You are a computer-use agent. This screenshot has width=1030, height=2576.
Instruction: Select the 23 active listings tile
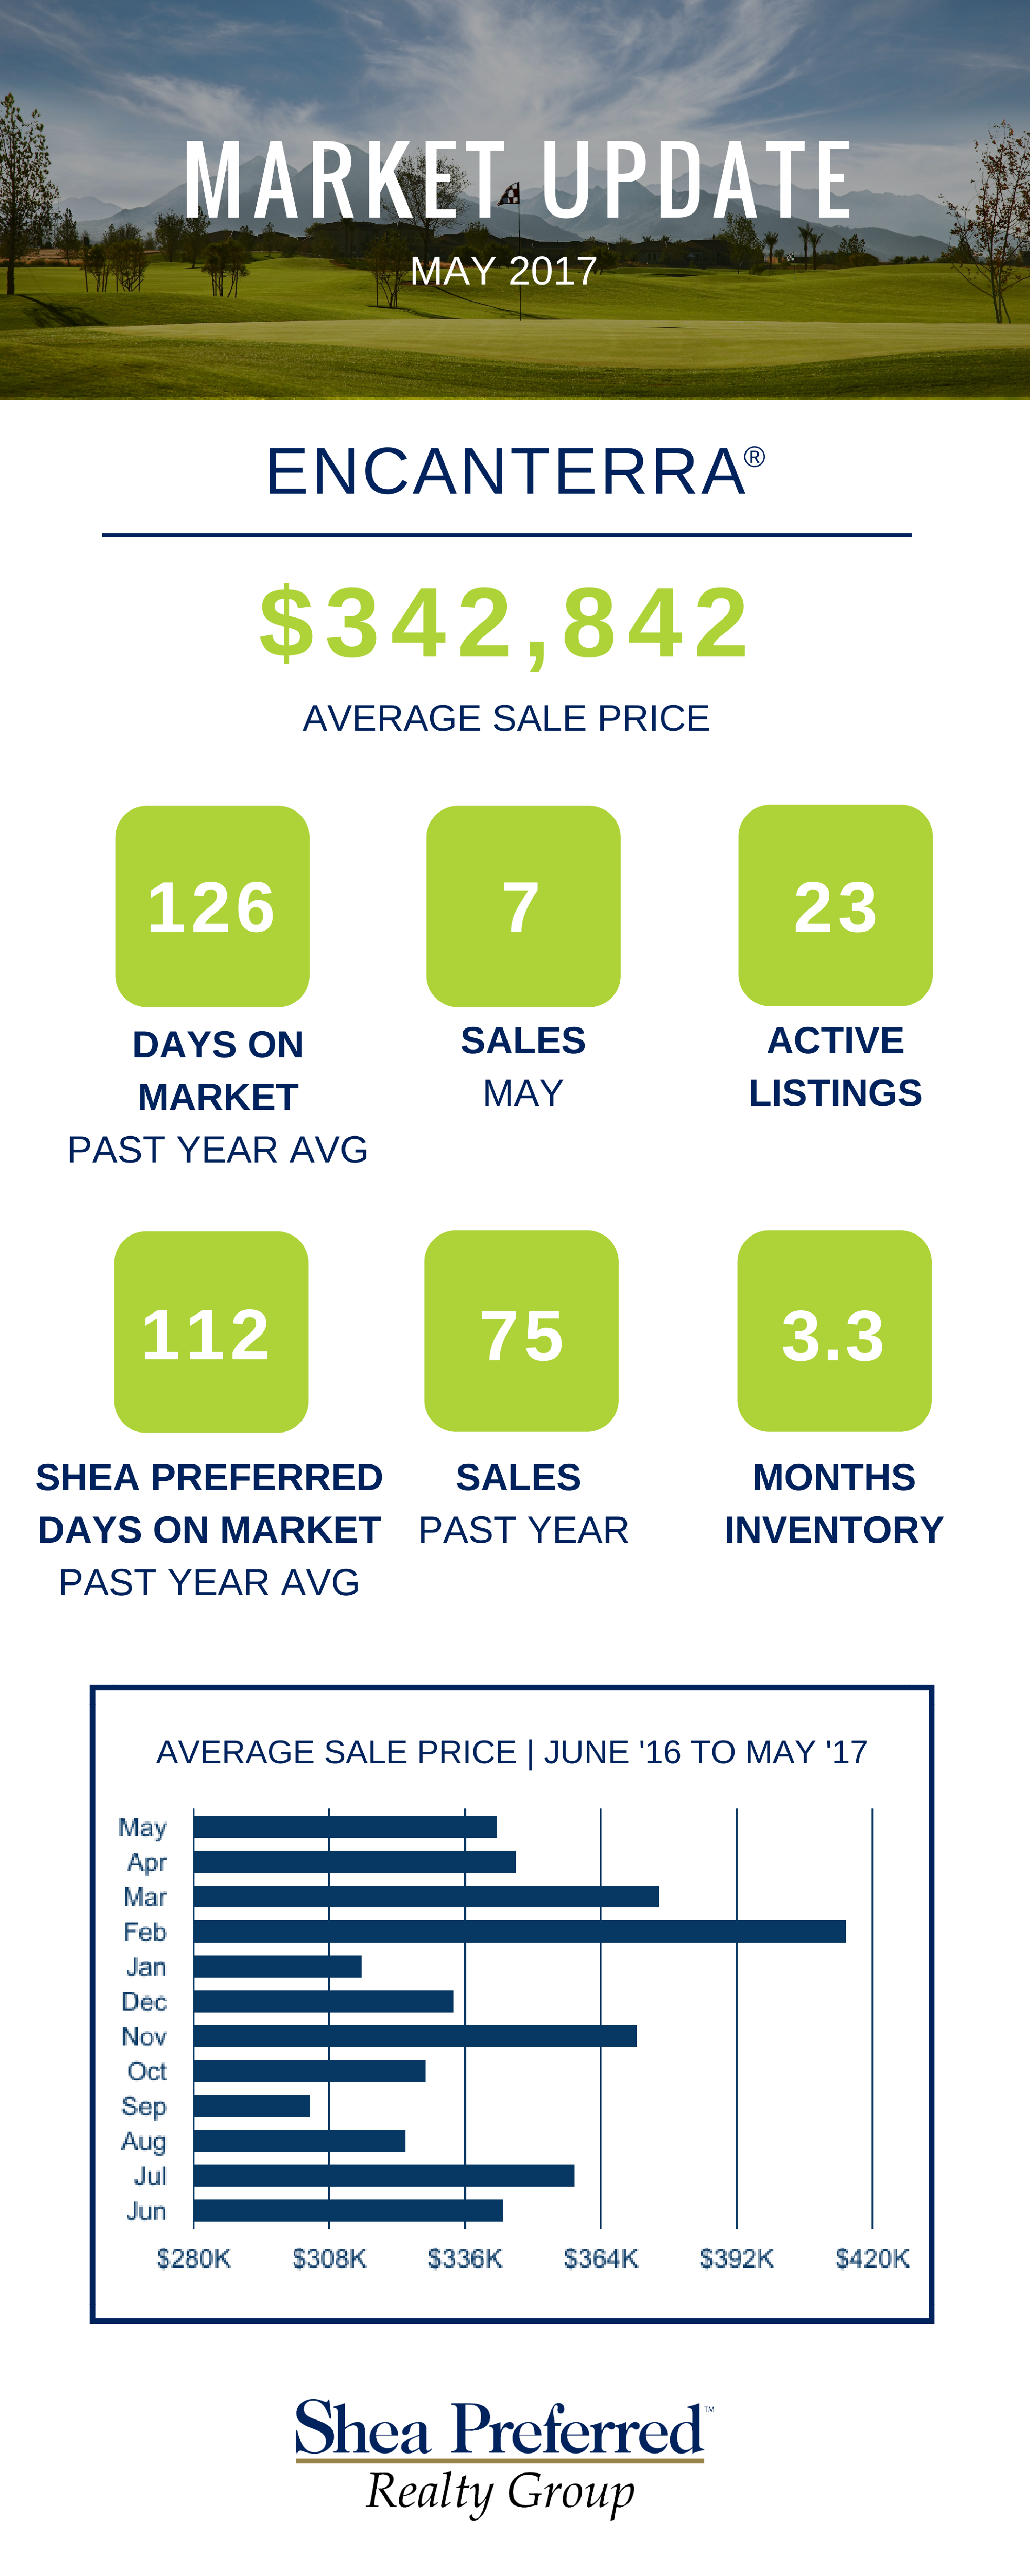tap(835, 905)
